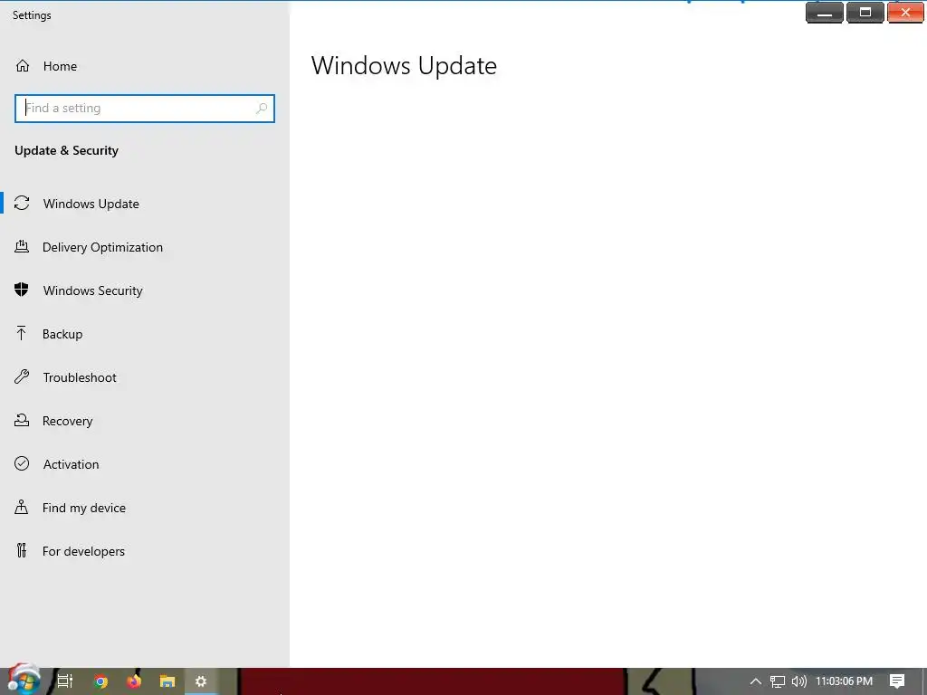
Task: Open the Start menu orb
Action: (24, 680)
